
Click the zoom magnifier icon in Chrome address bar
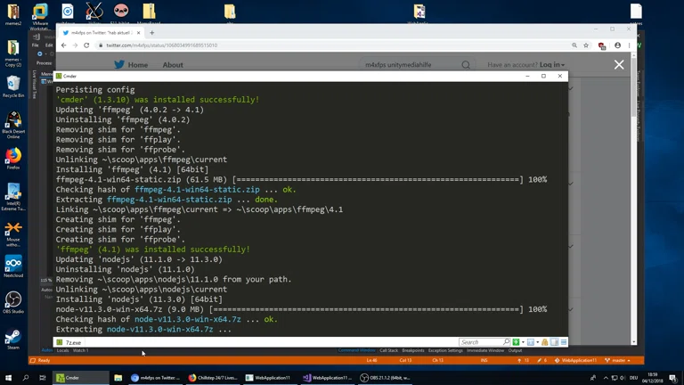point(574,45)
